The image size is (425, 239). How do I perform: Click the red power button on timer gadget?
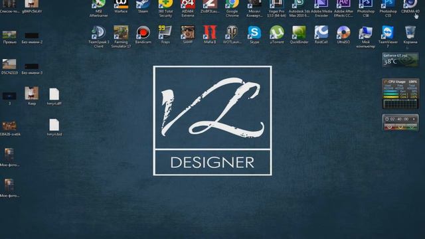390,127
